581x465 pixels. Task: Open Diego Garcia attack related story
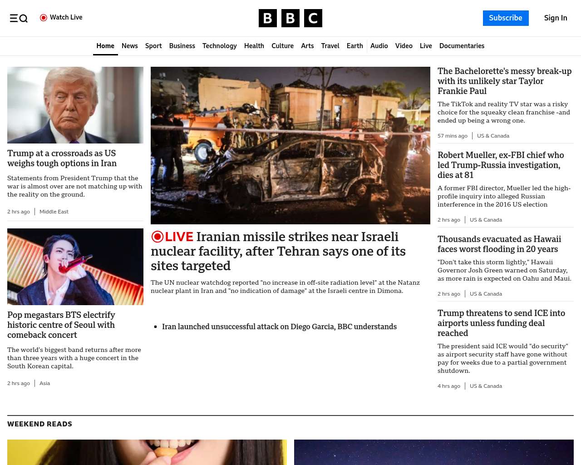[279, 326]
